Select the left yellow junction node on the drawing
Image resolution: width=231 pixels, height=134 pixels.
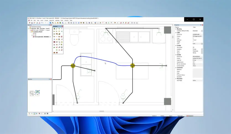point(73,66)
